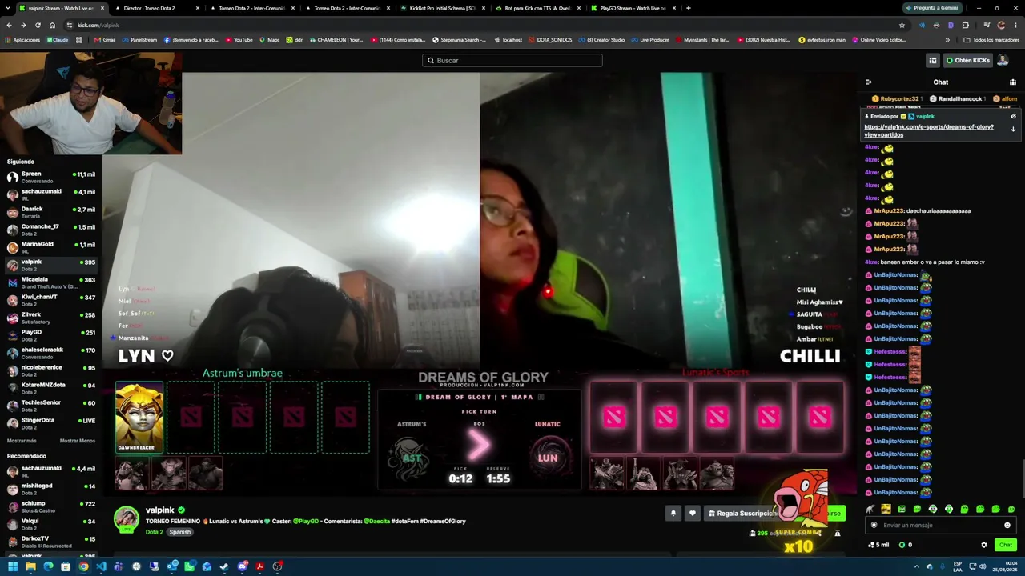
Task: Open the user profile avatar menu
Action: pos(1003,60)
